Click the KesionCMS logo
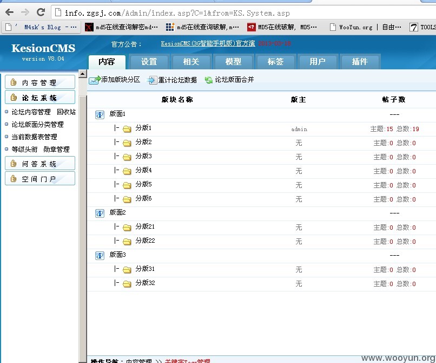 pos(43,48)
